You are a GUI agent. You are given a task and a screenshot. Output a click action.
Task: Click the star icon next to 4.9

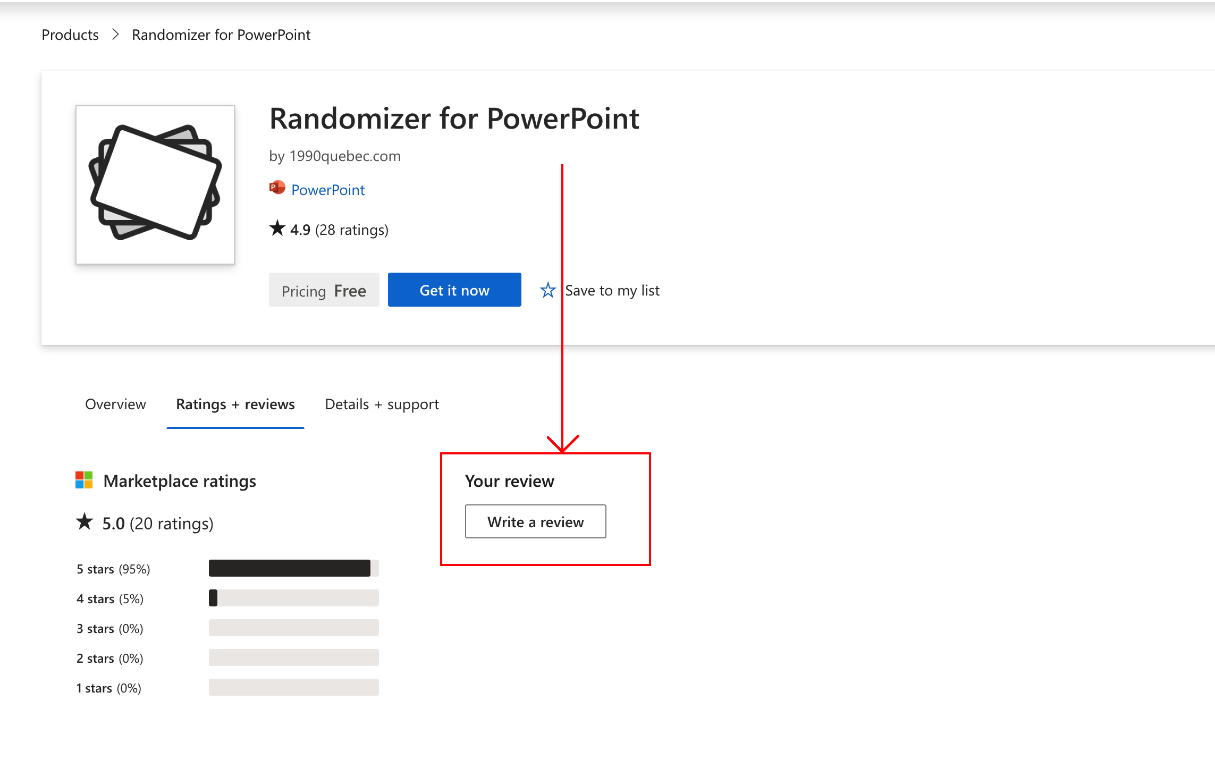277,228
